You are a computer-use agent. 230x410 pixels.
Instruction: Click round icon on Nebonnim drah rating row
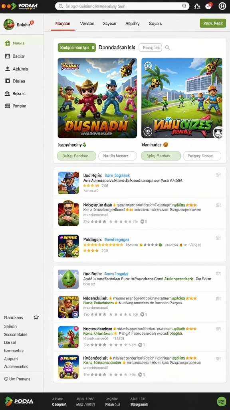point(143,221)
